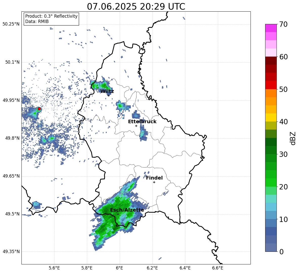Image resolution: width=299 pixels, height=273 pixels.
Task: Click the 30 value on colorbar
Action: (x=283, y=154)
